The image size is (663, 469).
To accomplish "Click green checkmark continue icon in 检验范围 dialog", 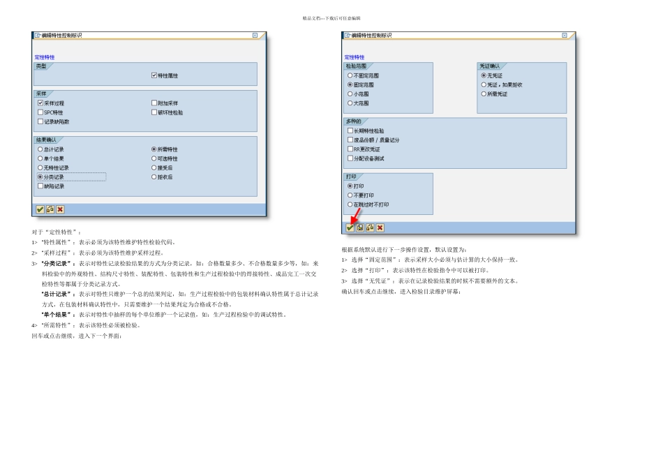I will [350, 228].
